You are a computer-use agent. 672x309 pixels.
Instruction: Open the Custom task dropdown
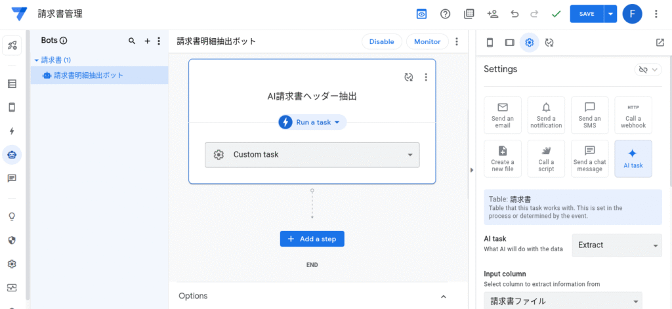[x=312, y=155]
